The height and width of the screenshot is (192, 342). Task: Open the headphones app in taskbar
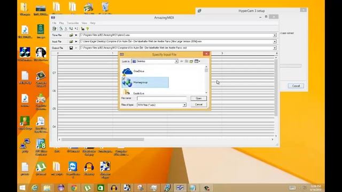coord(114,188)
